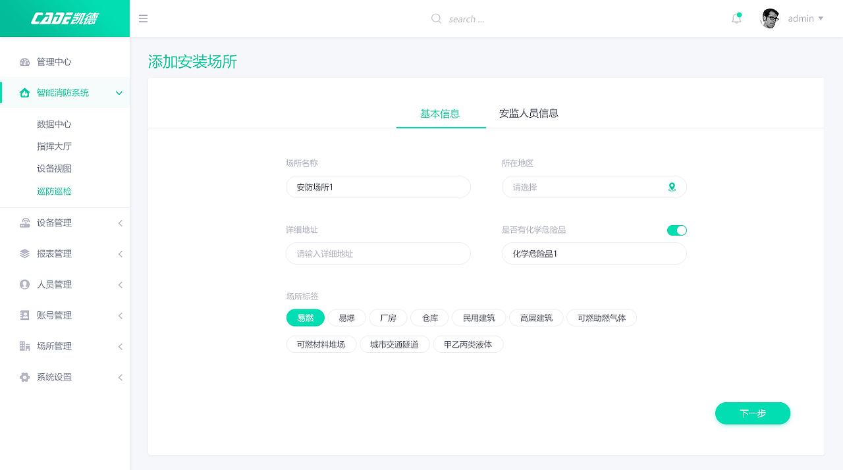Click the 场所标签 label text

302,296
